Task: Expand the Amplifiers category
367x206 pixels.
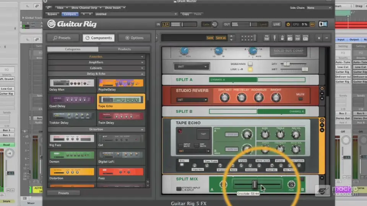Action: [x=96, y=62]
